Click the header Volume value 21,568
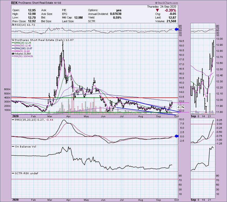This screenshot has height=202, width=227. tap(171, 21)
